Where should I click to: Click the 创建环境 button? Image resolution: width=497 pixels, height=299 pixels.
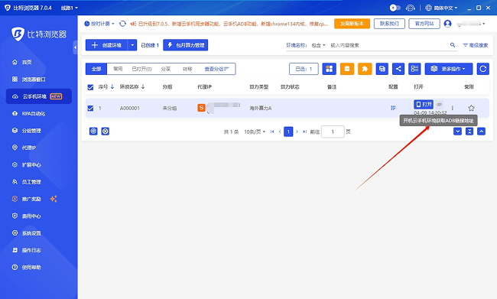106,45
